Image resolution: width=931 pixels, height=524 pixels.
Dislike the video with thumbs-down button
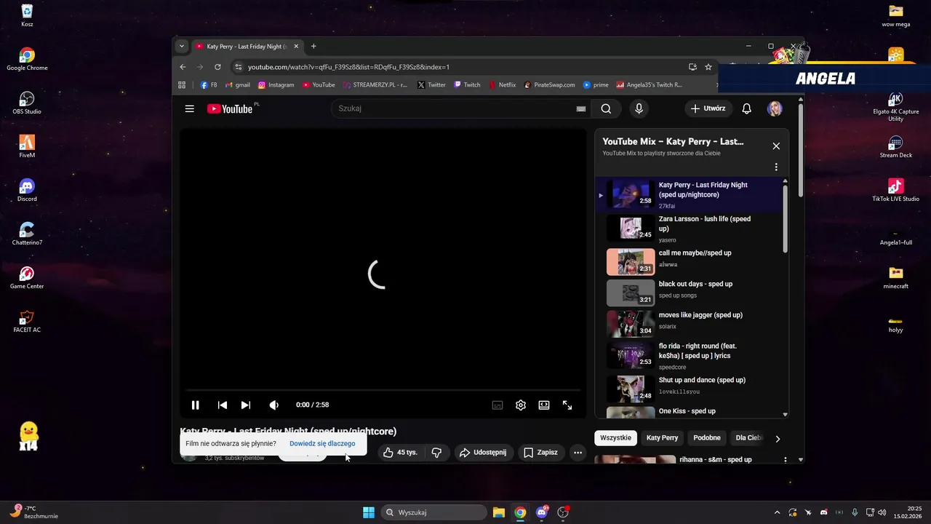(436, 453)
